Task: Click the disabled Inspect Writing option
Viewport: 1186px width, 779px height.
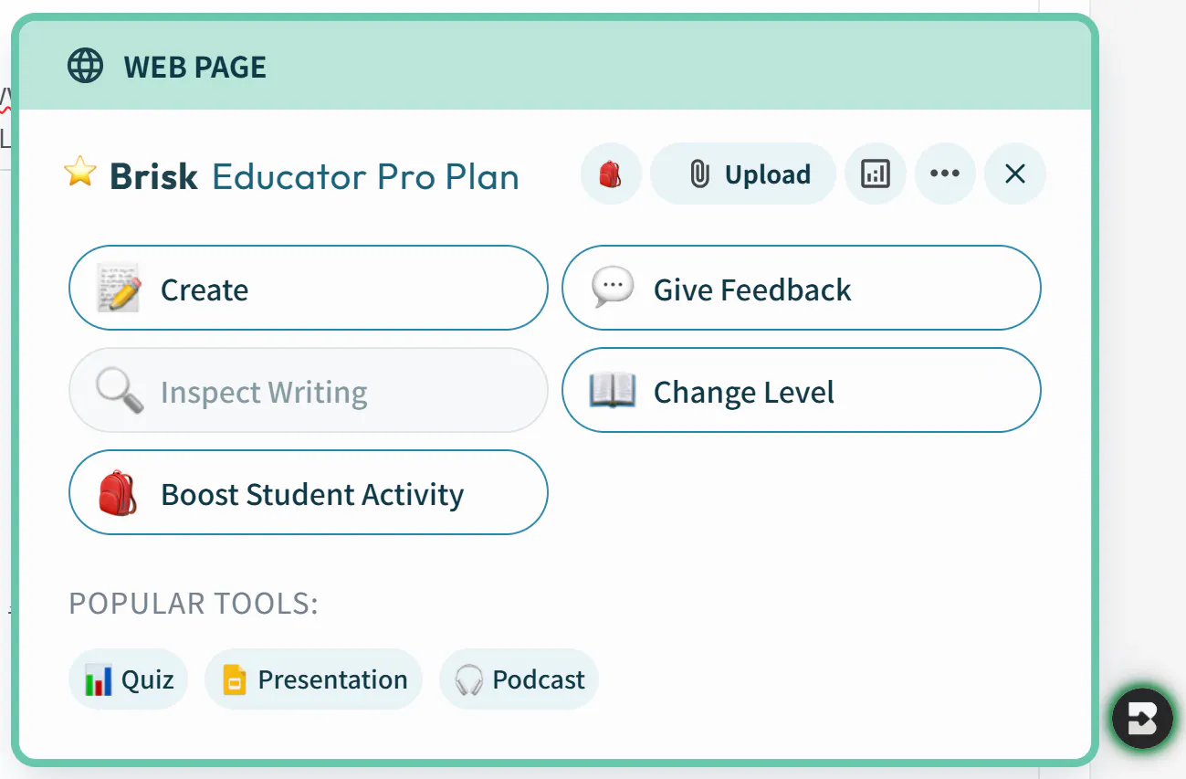Action: 308,390
